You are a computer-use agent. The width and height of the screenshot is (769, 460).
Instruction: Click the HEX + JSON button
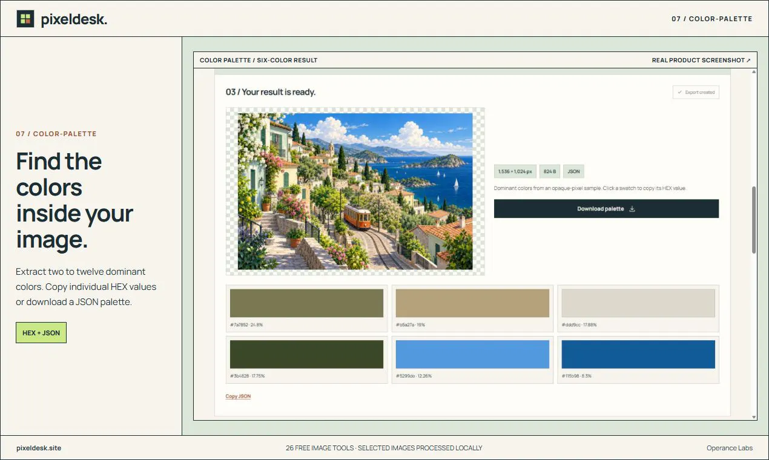41,333
